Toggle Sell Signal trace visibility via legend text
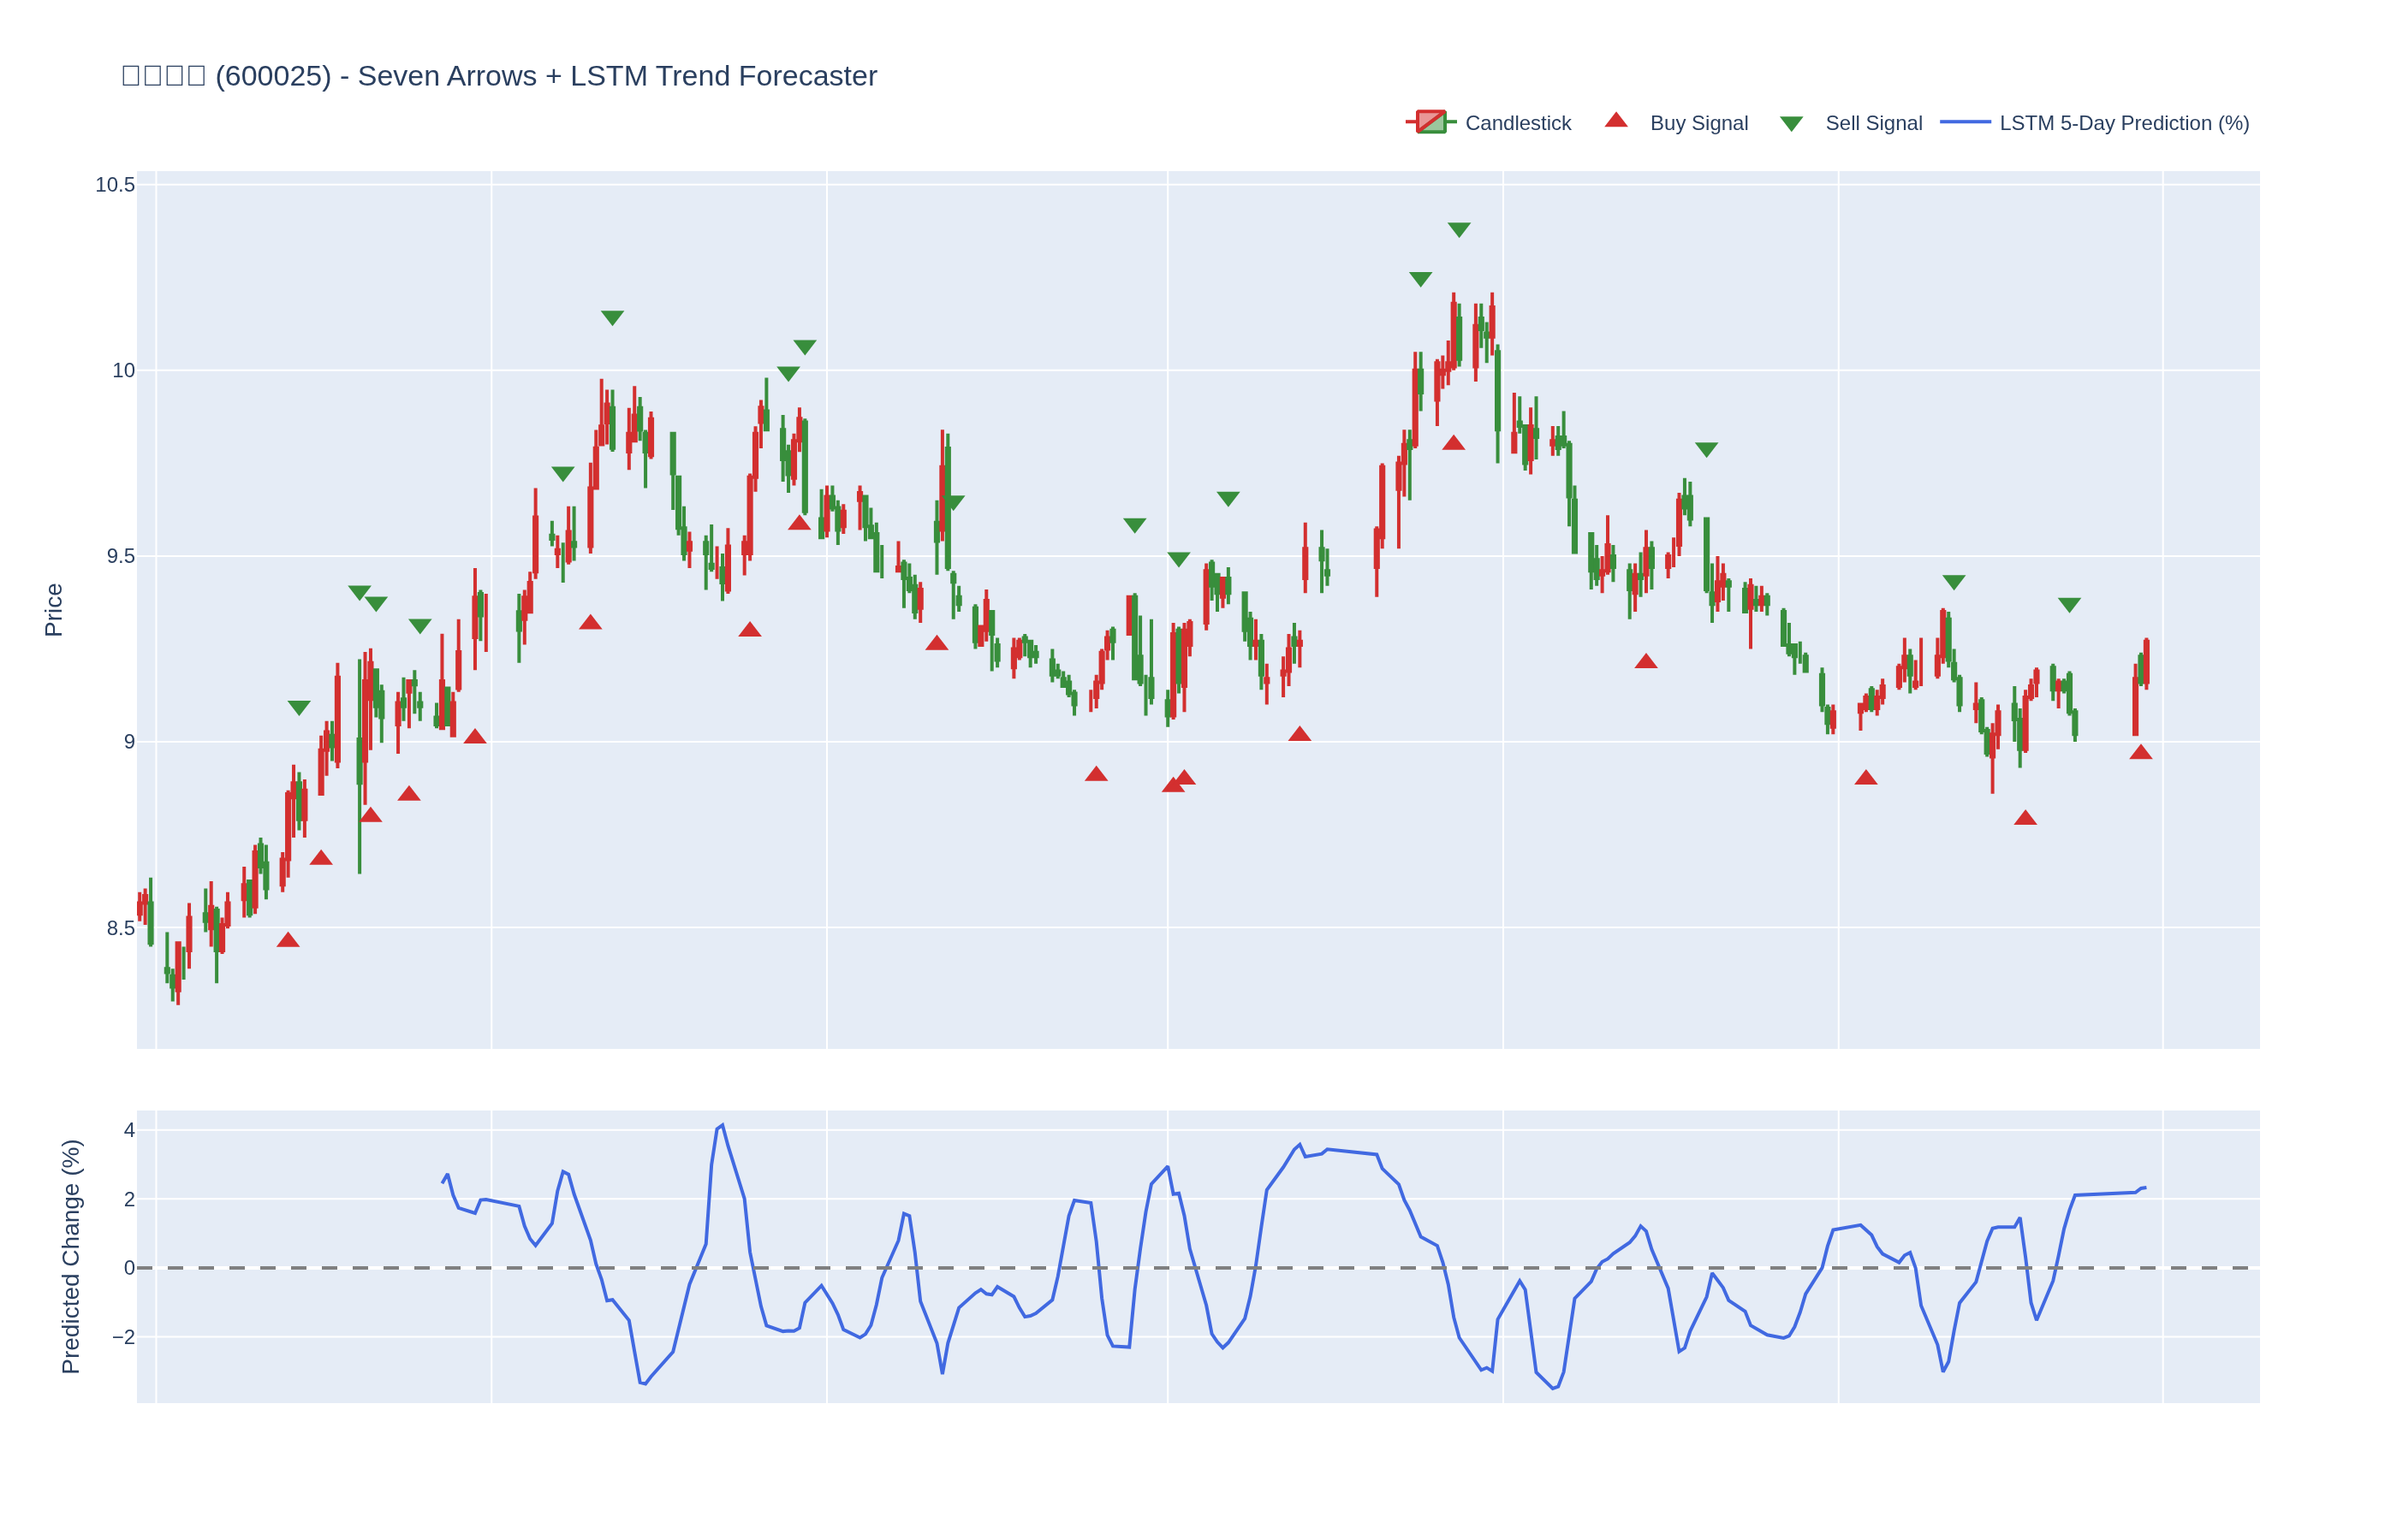The height and width of the screenshot is (1540, 2397). pyautogui.click(x=1873, y=123)
